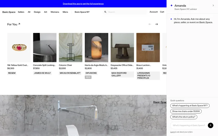
Task: Open the Column Chair title text
Action: coord(65,65)
